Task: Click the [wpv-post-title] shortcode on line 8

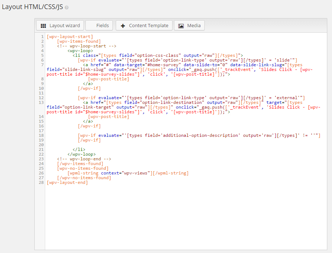Action: 108,79
